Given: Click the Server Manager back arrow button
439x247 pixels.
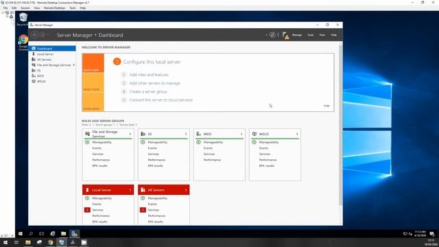Looking at the screenshot, I should click(x=35, y=35).
